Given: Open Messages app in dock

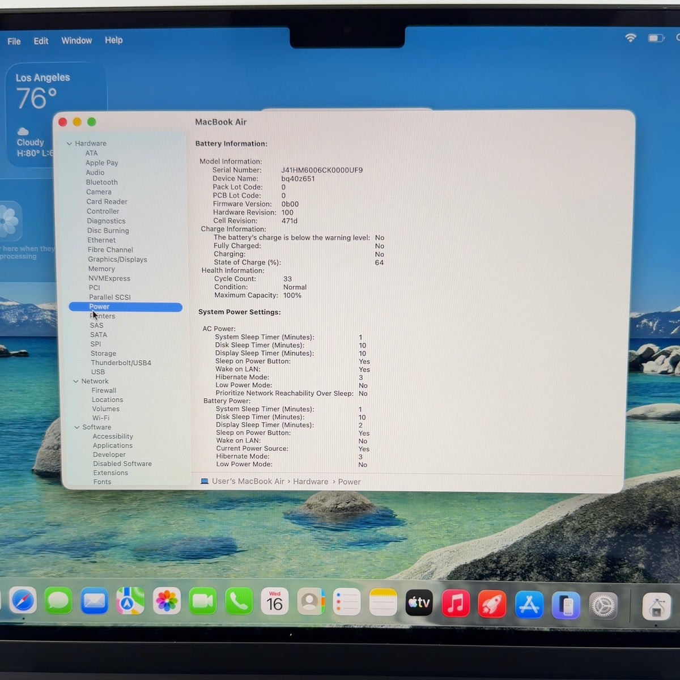Looking at the screenshot, I should coord(58,601).
